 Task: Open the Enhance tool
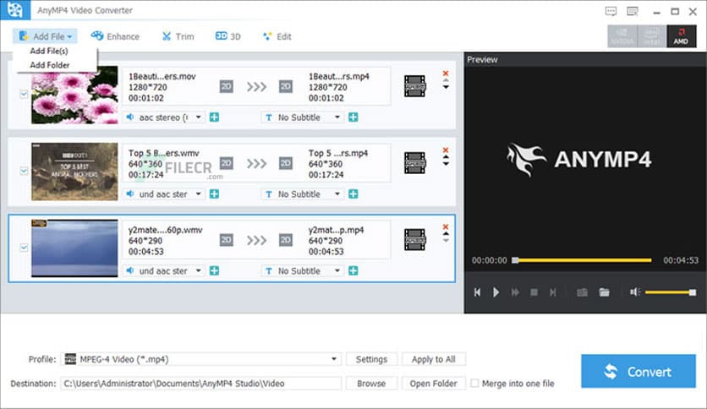tap(115, 36)
